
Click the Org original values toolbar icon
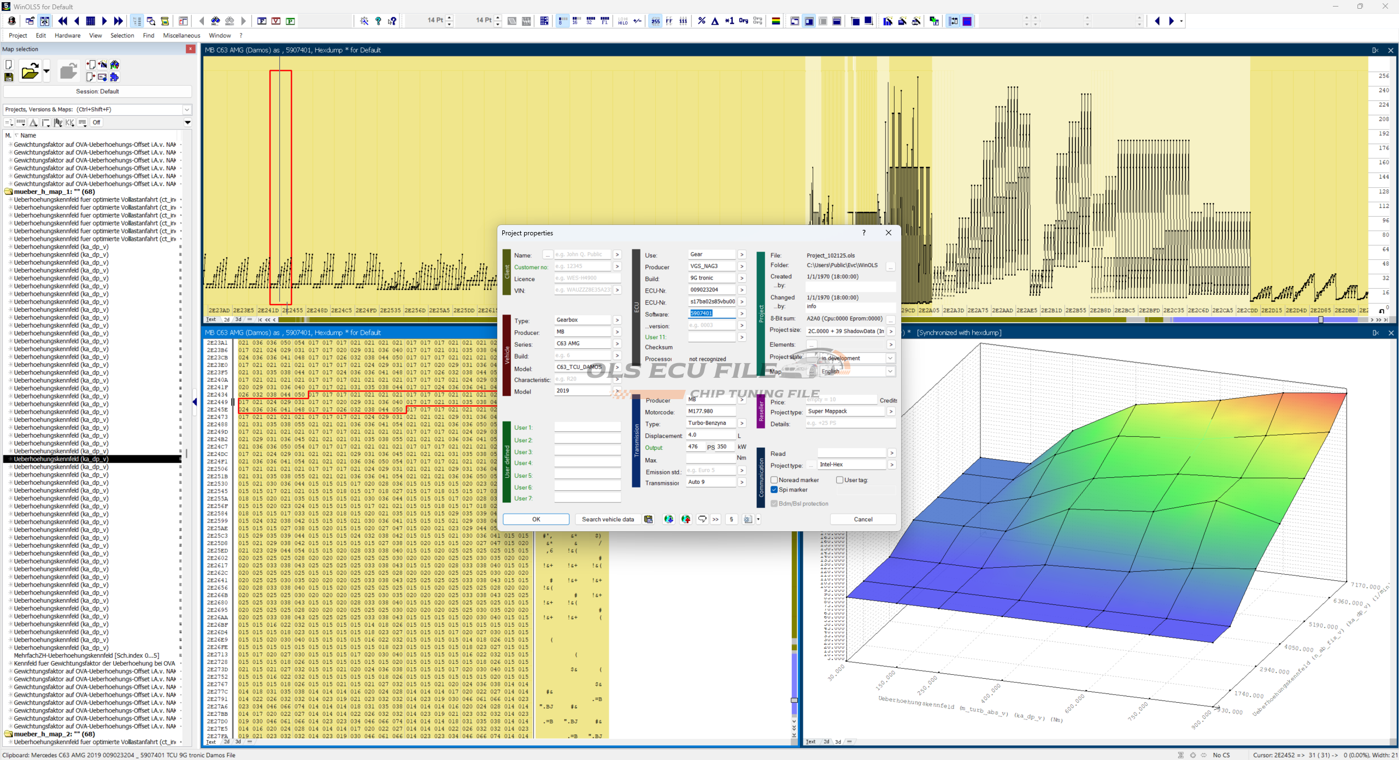[743, 21]
